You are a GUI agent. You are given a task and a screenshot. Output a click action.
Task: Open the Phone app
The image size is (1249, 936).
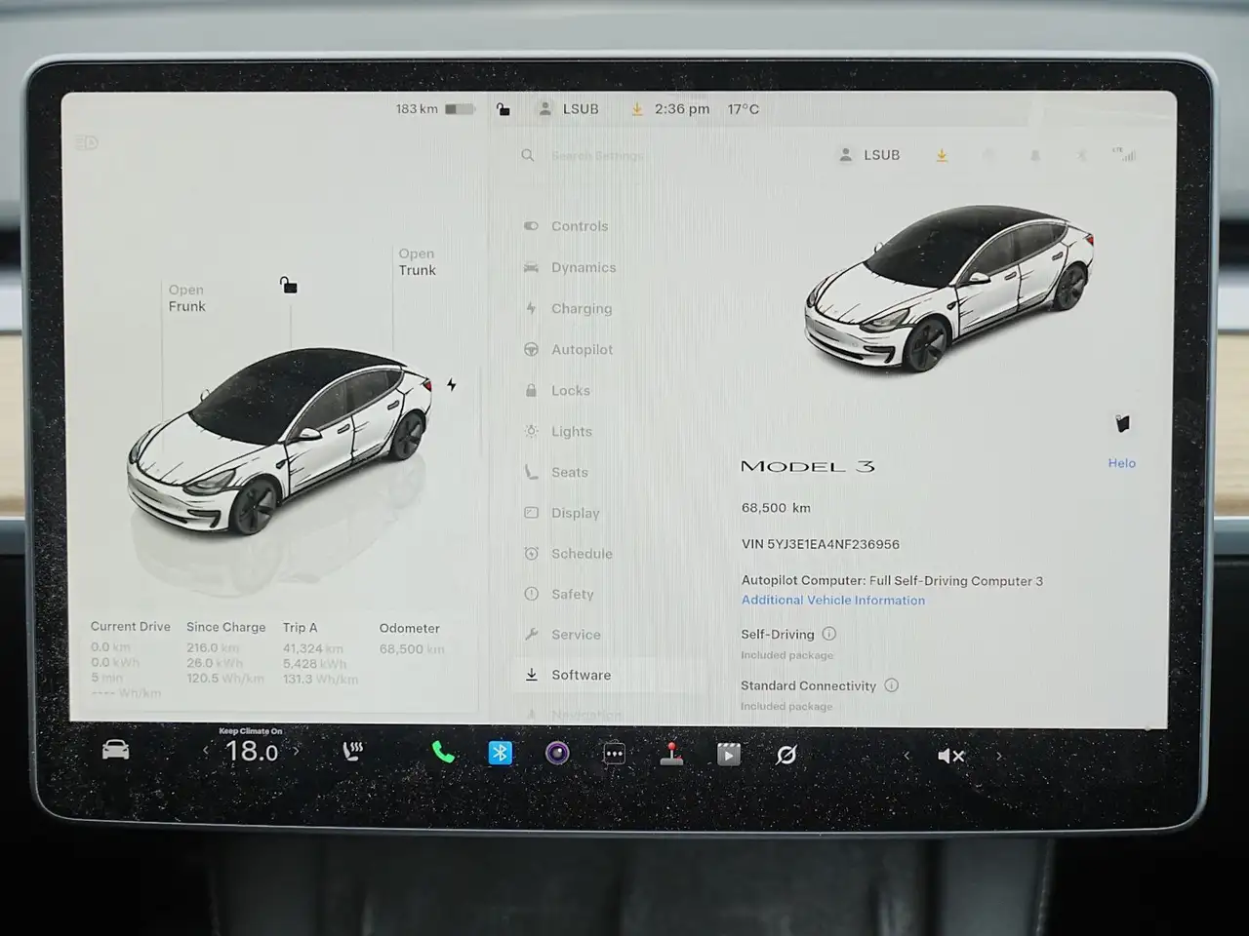pyautogui.click(x=443, y=752)
